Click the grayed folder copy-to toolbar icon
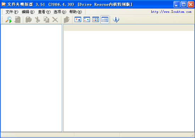Screen dimensions: 195x138 pyautogui.click(x=29, y=20)
